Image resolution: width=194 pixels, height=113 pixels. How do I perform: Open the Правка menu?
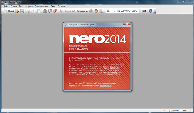pos(14,6)
